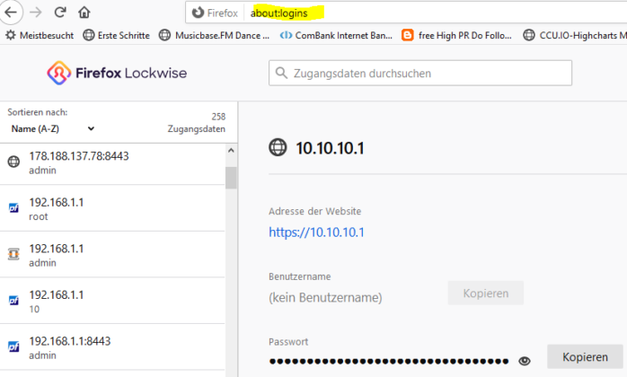627x377 pixels.
Task: Click the Firefox Lockwise logo
Action: click(117, 73)
